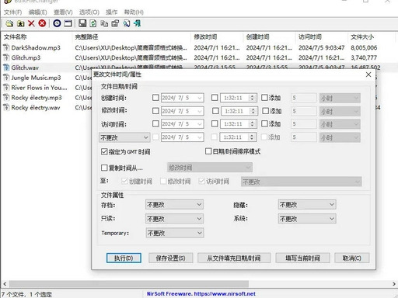Click the scrollbar left arrow

pos(5,284)
